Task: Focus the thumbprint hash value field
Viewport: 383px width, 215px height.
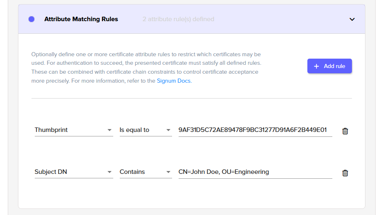Action: click(x=253, y=130)
